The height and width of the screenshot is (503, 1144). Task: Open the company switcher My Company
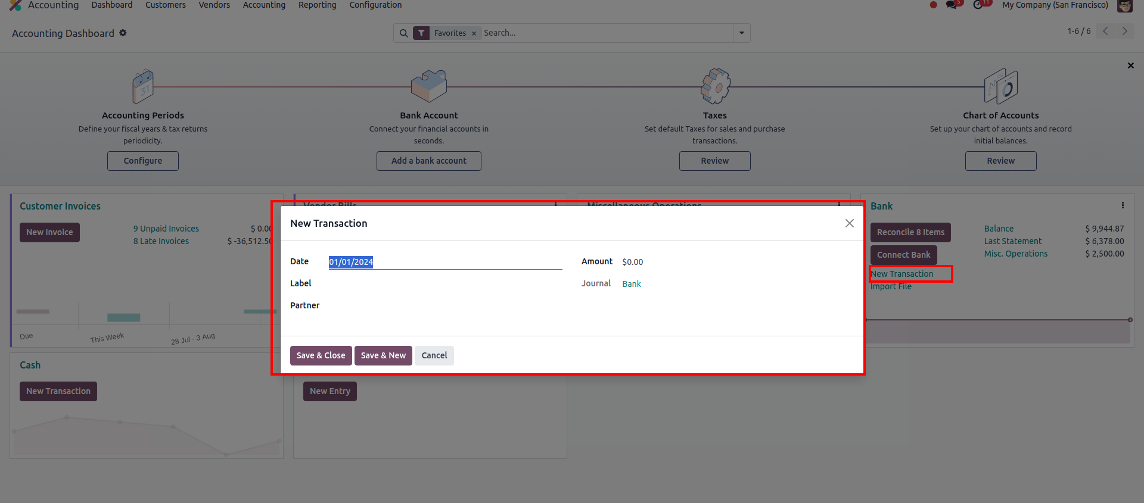(x=1055, y=5)
